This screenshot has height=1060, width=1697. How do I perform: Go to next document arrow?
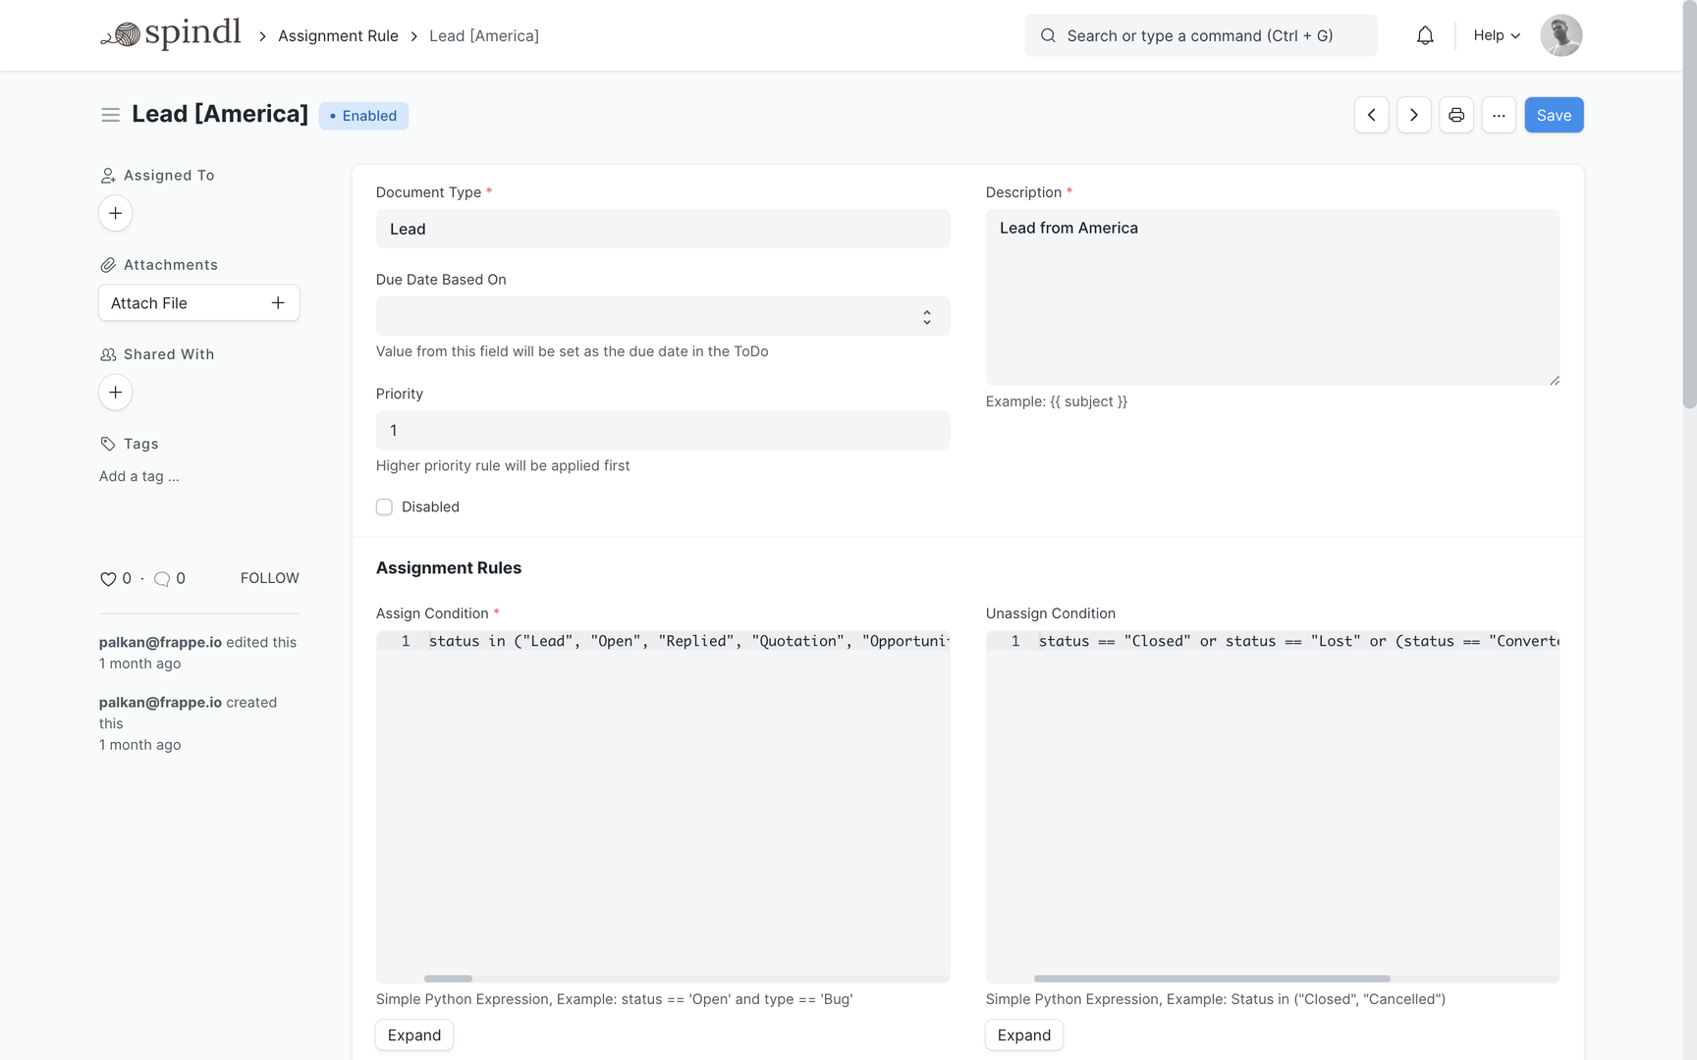tap(1413, 115)
